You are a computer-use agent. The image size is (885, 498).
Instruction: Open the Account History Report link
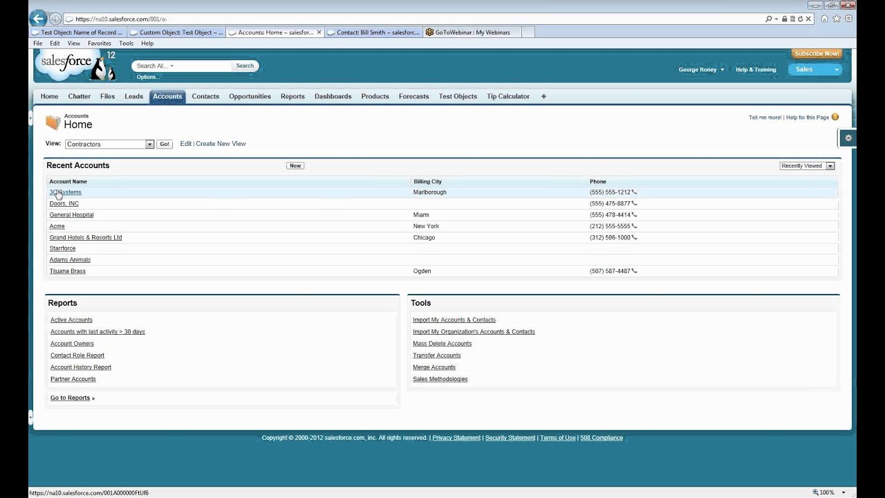click(81, 367)
